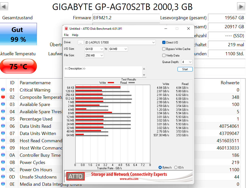Click red status dot for Composite Temperature
Image resolution: width=246 pixels, height=188 pixels.
3,97
